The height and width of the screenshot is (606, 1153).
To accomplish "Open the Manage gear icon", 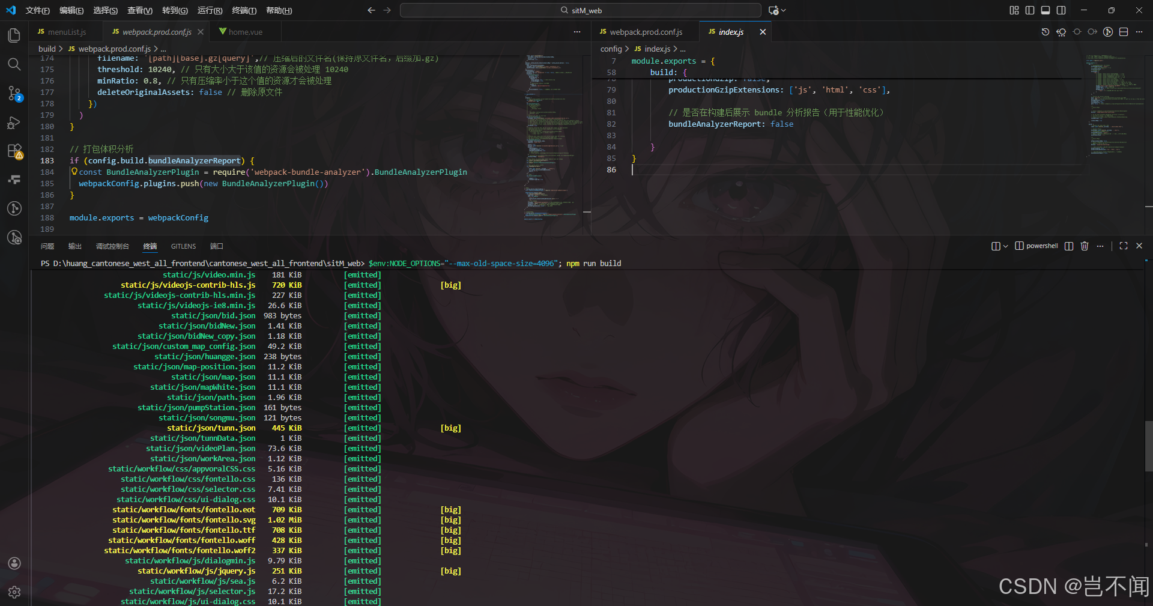I will pyautogui.click(x=14, y=592).
